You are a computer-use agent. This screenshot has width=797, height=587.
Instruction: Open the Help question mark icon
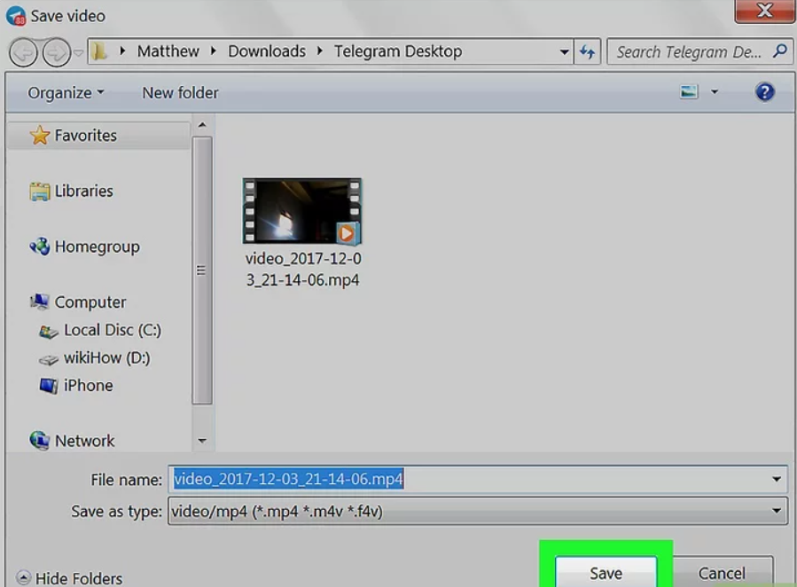point(764,92)
